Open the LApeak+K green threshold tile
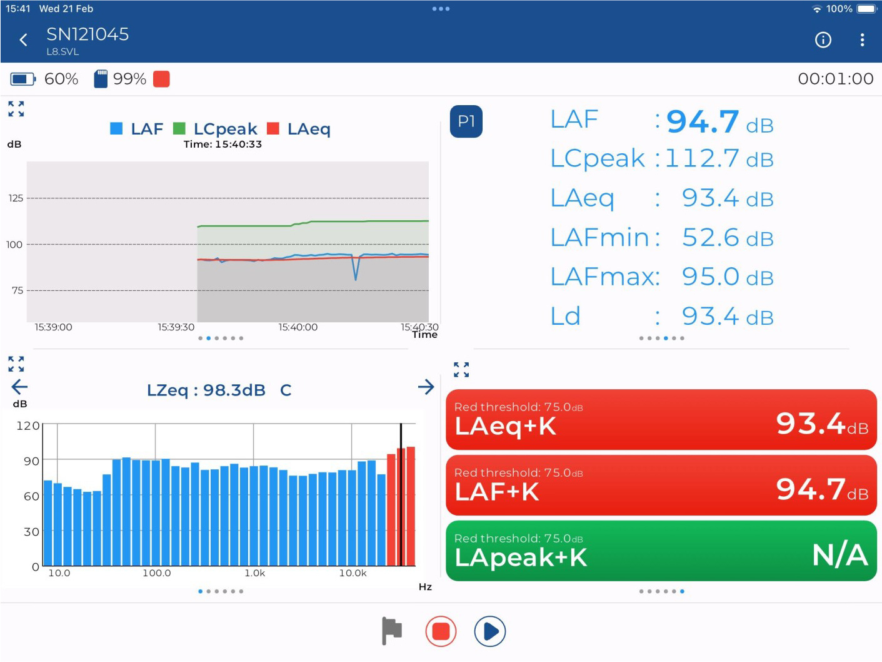This screenshot has height=662, width=882. [661, 551]
